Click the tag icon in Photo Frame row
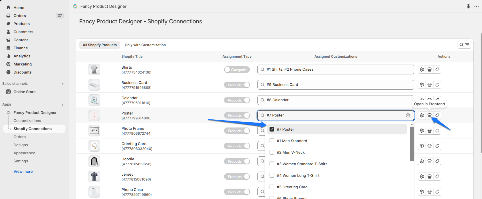The width and height of the screenshot is (482, 199). [437, 131]
